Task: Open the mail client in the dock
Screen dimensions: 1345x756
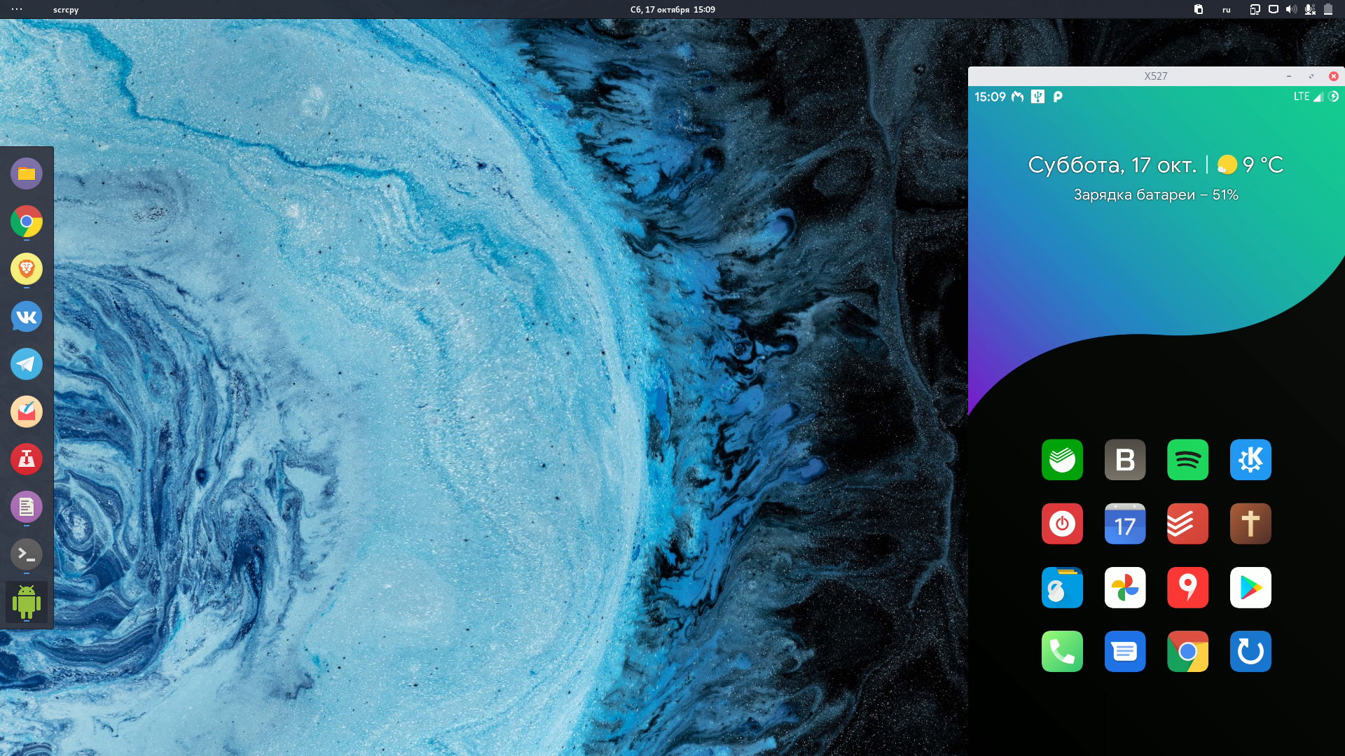Action: 27,412
